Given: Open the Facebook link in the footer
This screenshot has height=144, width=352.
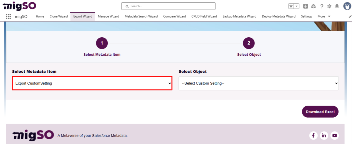Looking at the screenshot, I should [x=313, y=135].
